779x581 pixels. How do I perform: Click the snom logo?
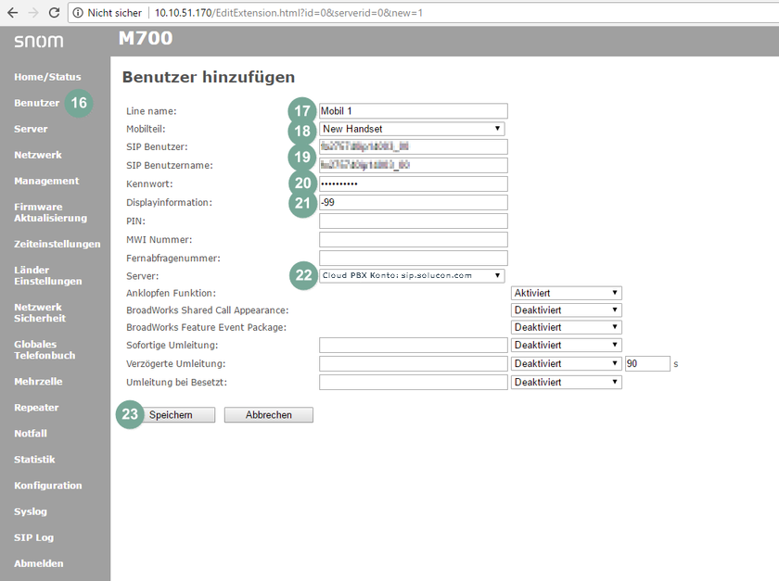click(39, 43)
